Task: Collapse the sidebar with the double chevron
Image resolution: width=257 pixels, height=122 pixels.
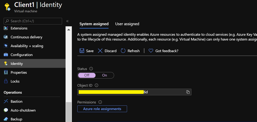Action: coord(67,21)
